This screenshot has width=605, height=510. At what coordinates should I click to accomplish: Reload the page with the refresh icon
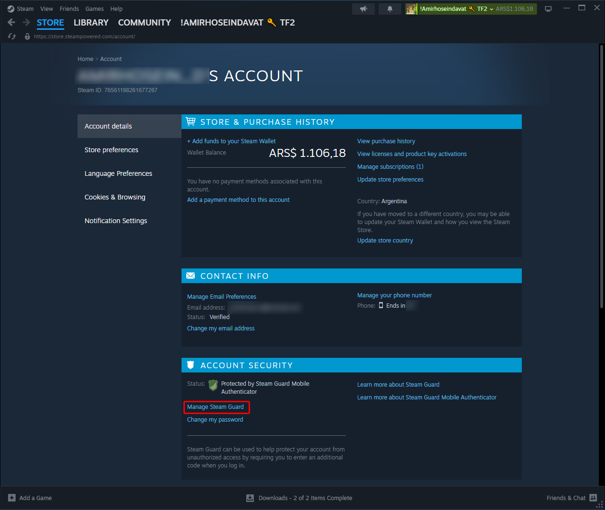pyautogui.click(x=12, y=36)
